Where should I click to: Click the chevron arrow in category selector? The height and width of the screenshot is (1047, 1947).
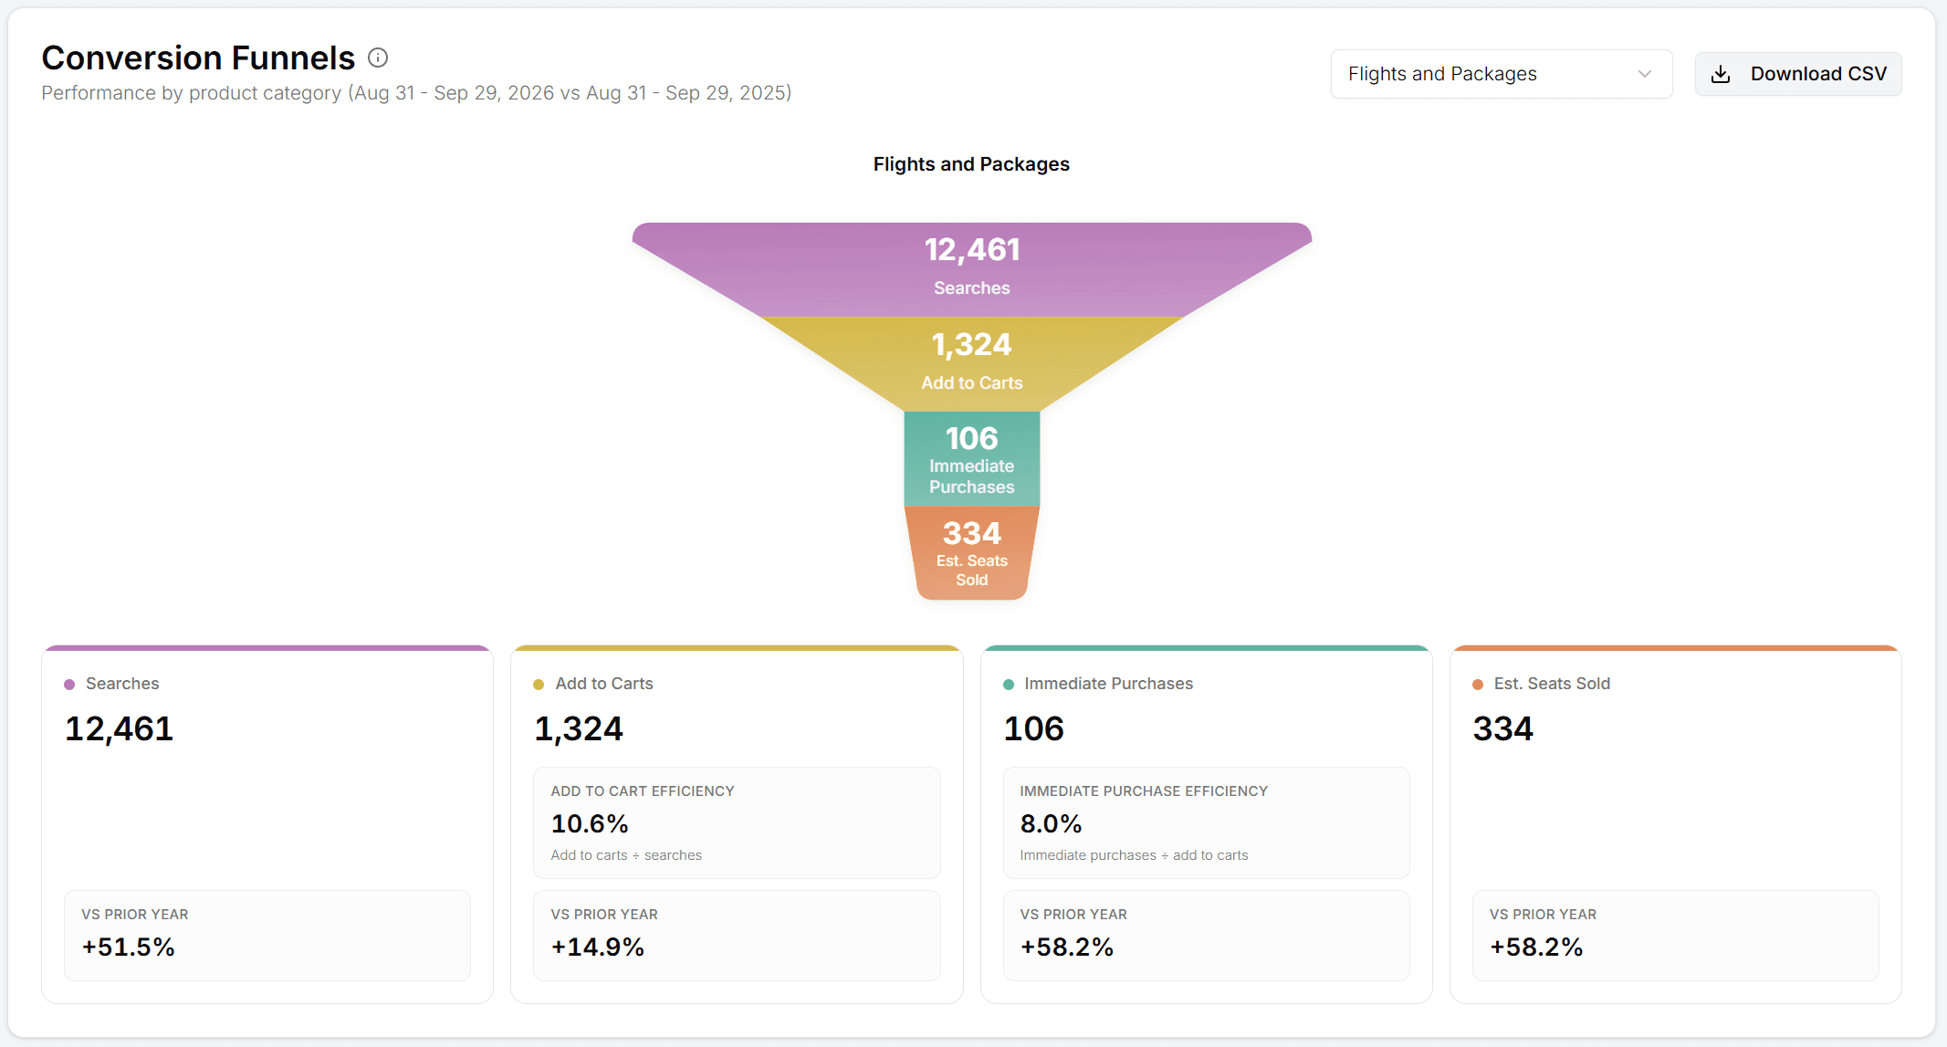pos(1645,74)
